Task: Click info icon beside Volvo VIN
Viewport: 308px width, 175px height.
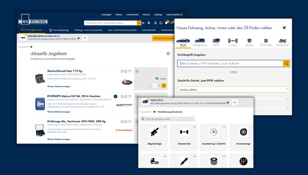Action: coord(228,103)
